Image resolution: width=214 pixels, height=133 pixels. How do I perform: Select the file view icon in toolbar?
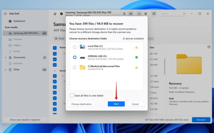(124, 14)
